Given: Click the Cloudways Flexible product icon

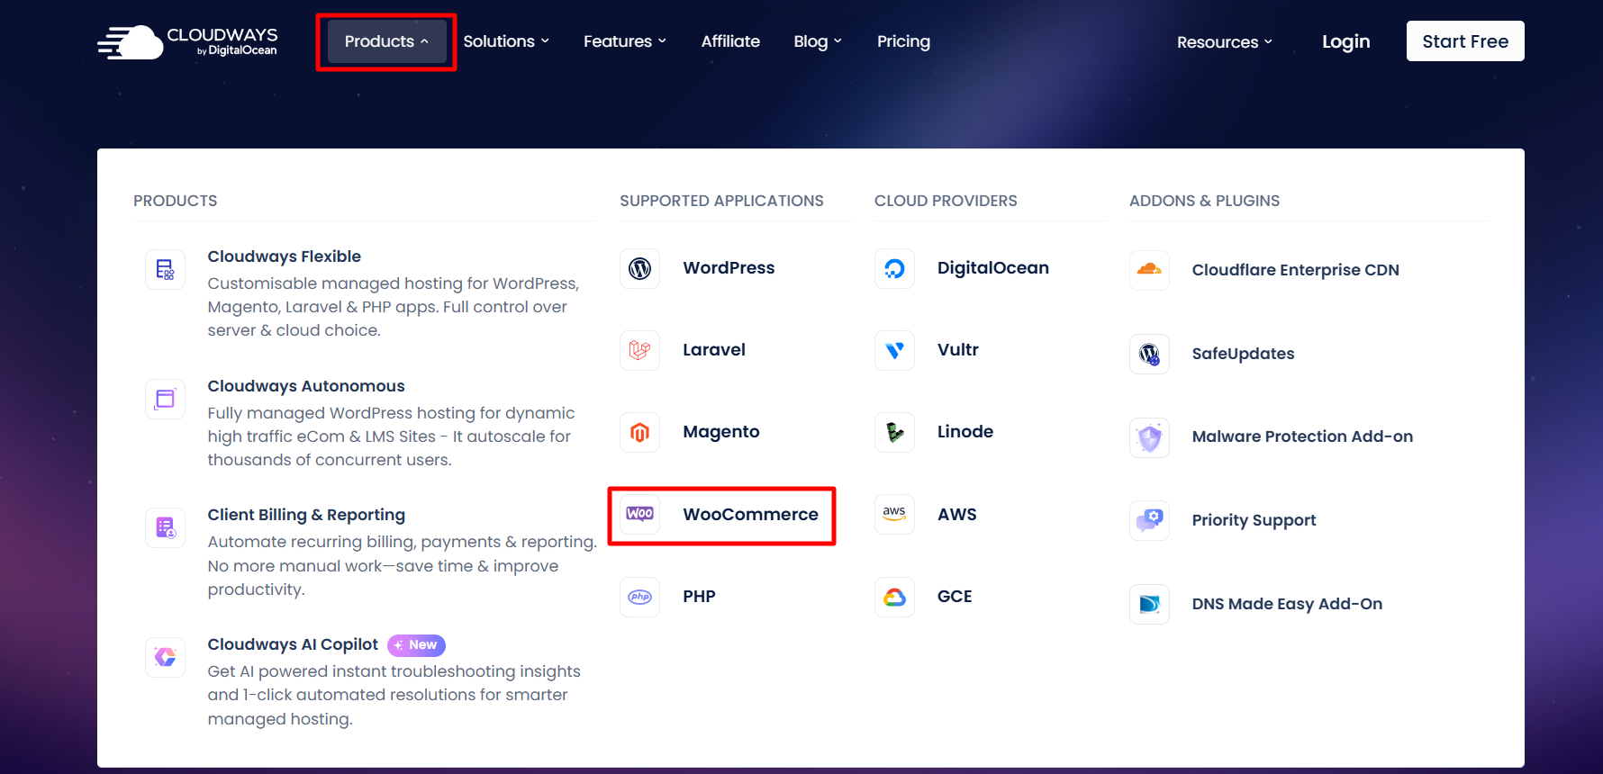Looking at the screenshot, I should pyautogui.click(x=166, y=269).
